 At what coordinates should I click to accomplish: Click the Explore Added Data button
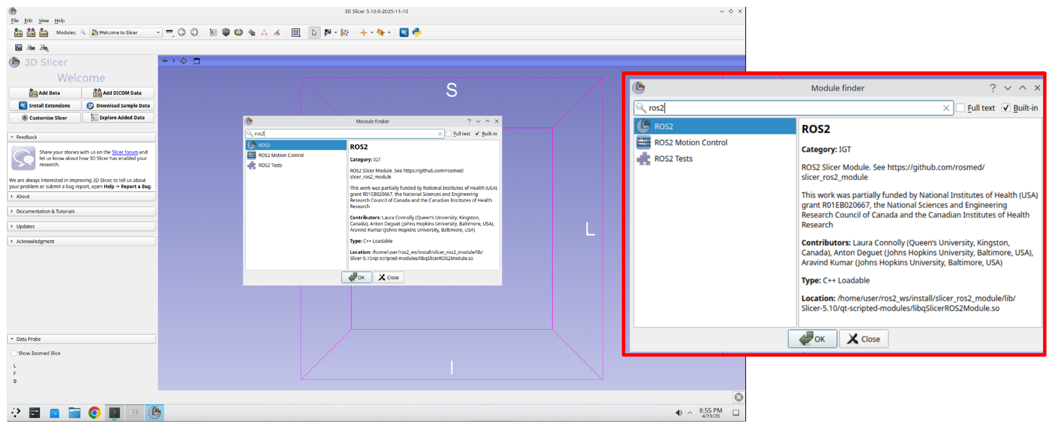(118, 117)
